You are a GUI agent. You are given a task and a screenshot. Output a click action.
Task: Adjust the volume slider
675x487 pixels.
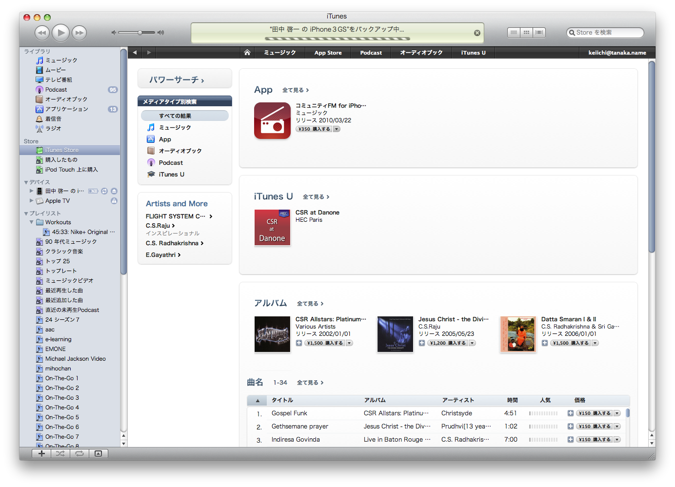139,33
